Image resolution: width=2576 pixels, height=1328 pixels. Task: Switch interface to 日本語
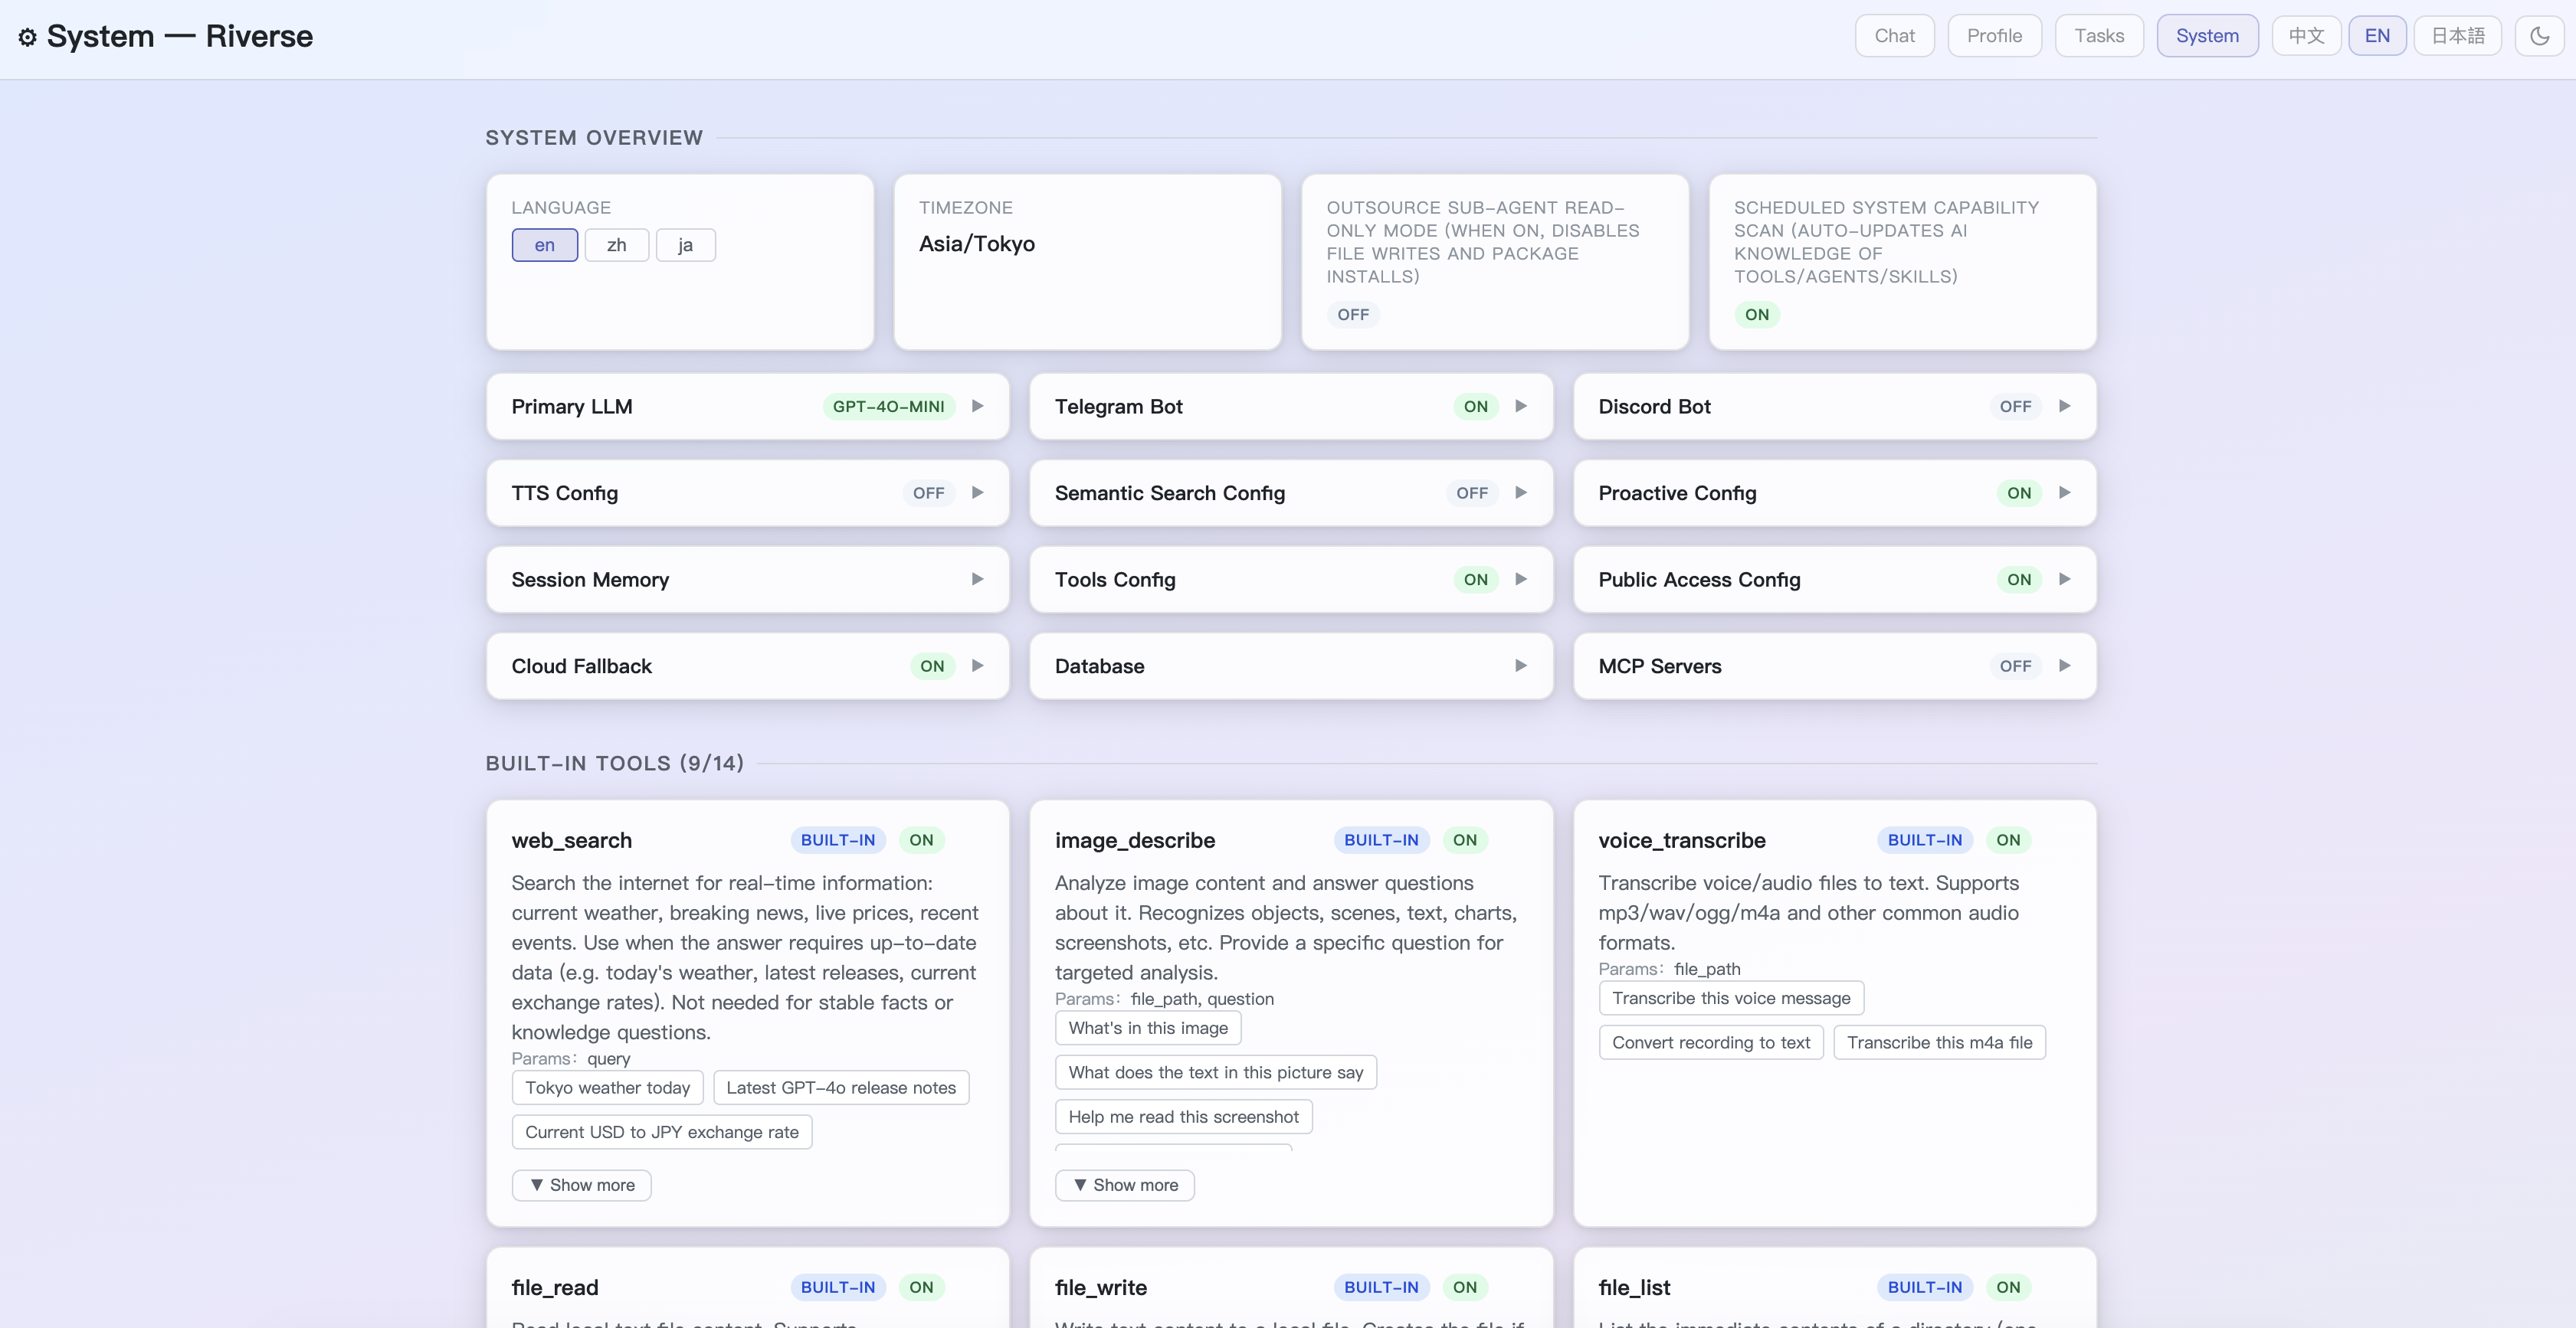point(2457,36)
